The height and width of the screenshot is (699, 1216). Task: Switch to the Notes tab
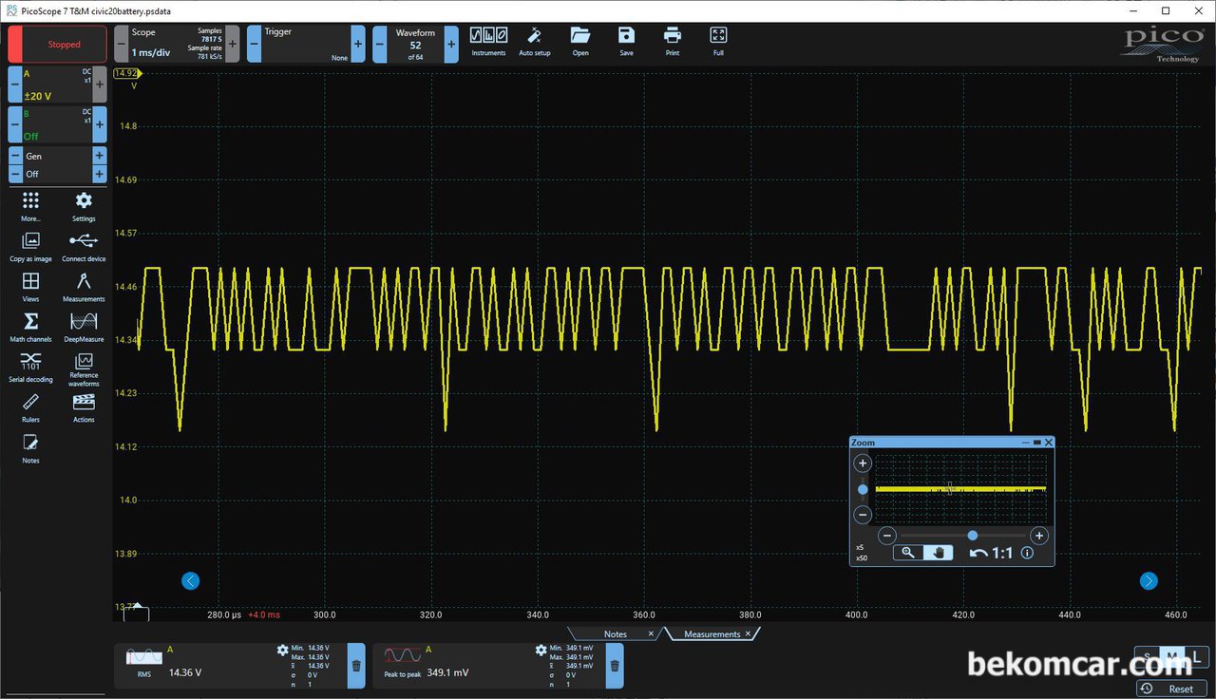point(615,633)
